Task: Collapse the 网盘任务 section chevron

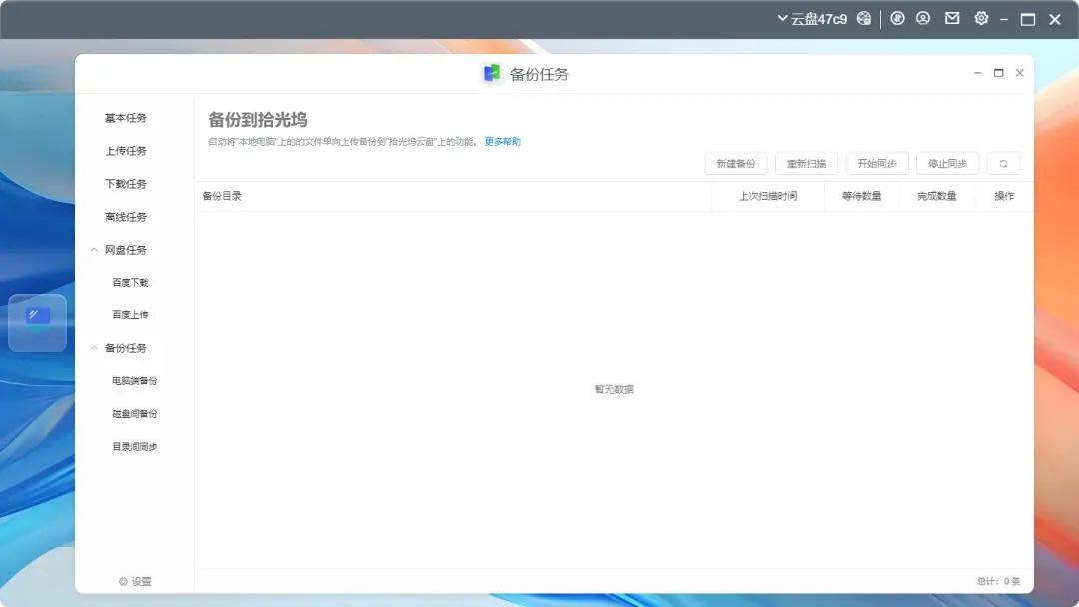Action: tap(94, 250)
